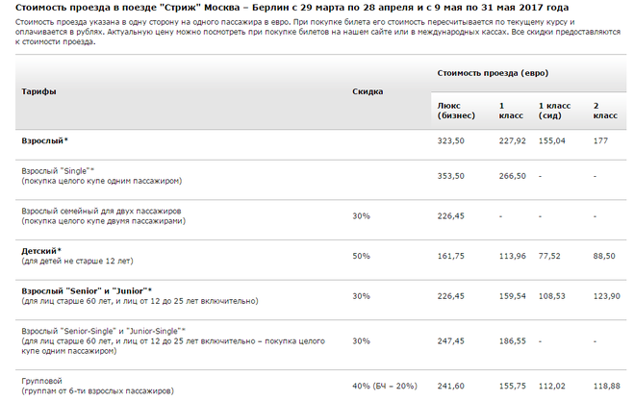
Task: Select Взрослый семейный для двух пассажиров row
Action: click(321, 215)
